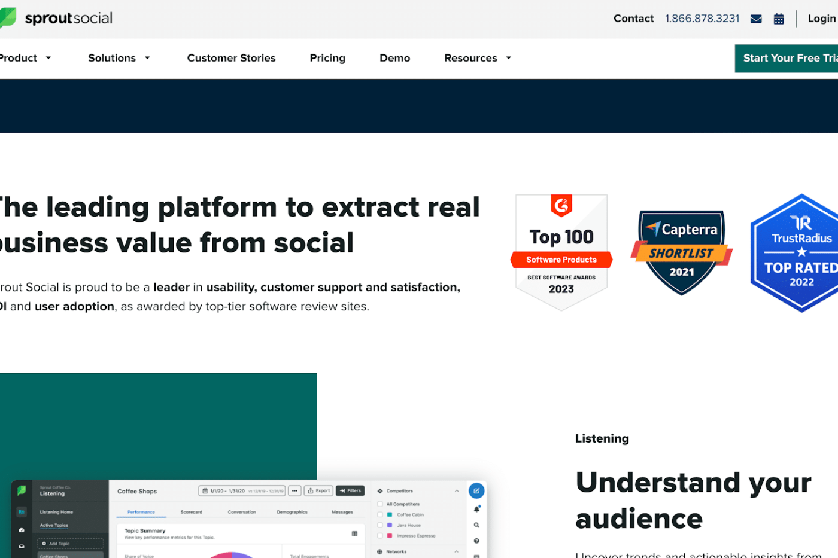Screen dimensions: 838x558
Task: Click the Export button
Action: pos(318,490)
